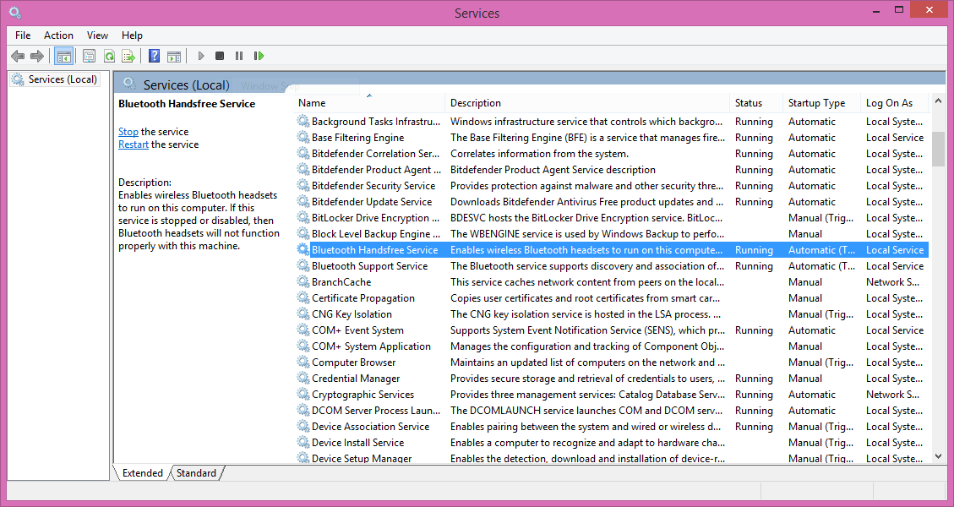The image size is (954, 507).
Task: Click gear icon of Certificate Propagation
Action: pos(303,298)
